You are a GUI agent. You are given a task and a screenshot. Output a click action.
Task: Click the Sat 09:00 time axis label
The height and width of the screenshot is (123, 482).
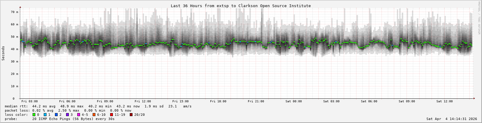click(x=407, y=101)
